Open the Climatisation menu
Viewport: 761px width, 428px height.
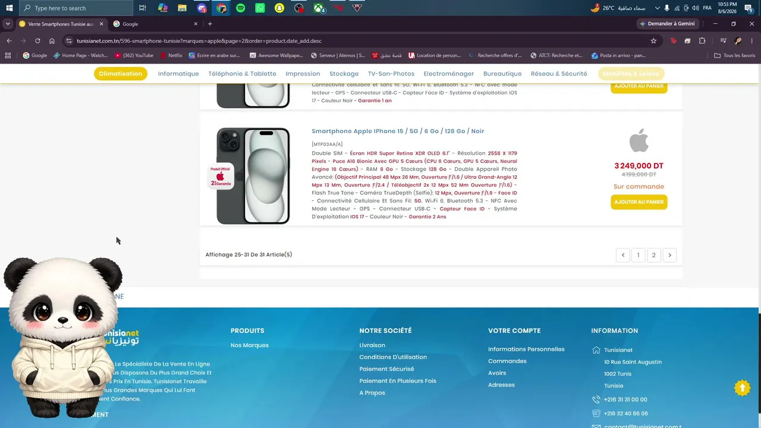point(121,74)
